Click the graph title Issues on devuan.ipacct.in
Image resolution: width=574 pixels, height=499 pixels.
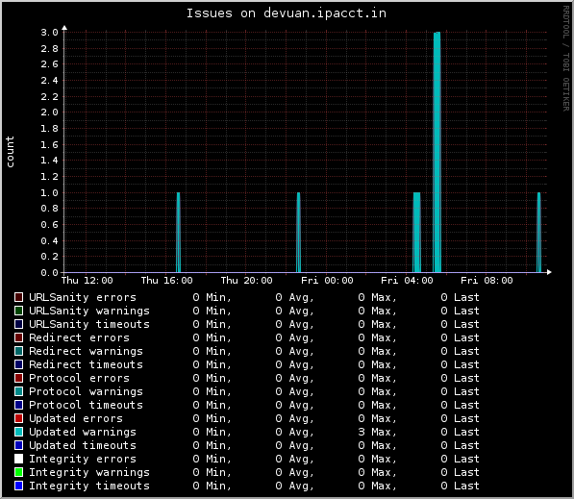pos(287,13)
